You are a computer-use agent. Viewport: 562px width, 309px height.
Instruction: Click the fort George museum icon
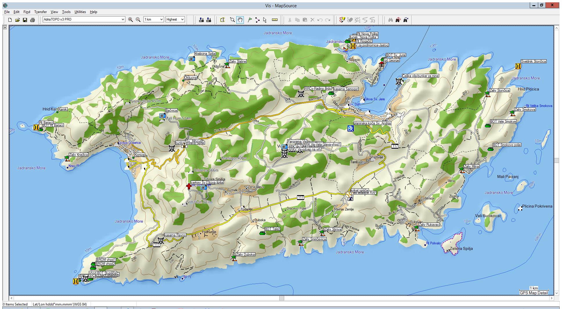[382, 64]
